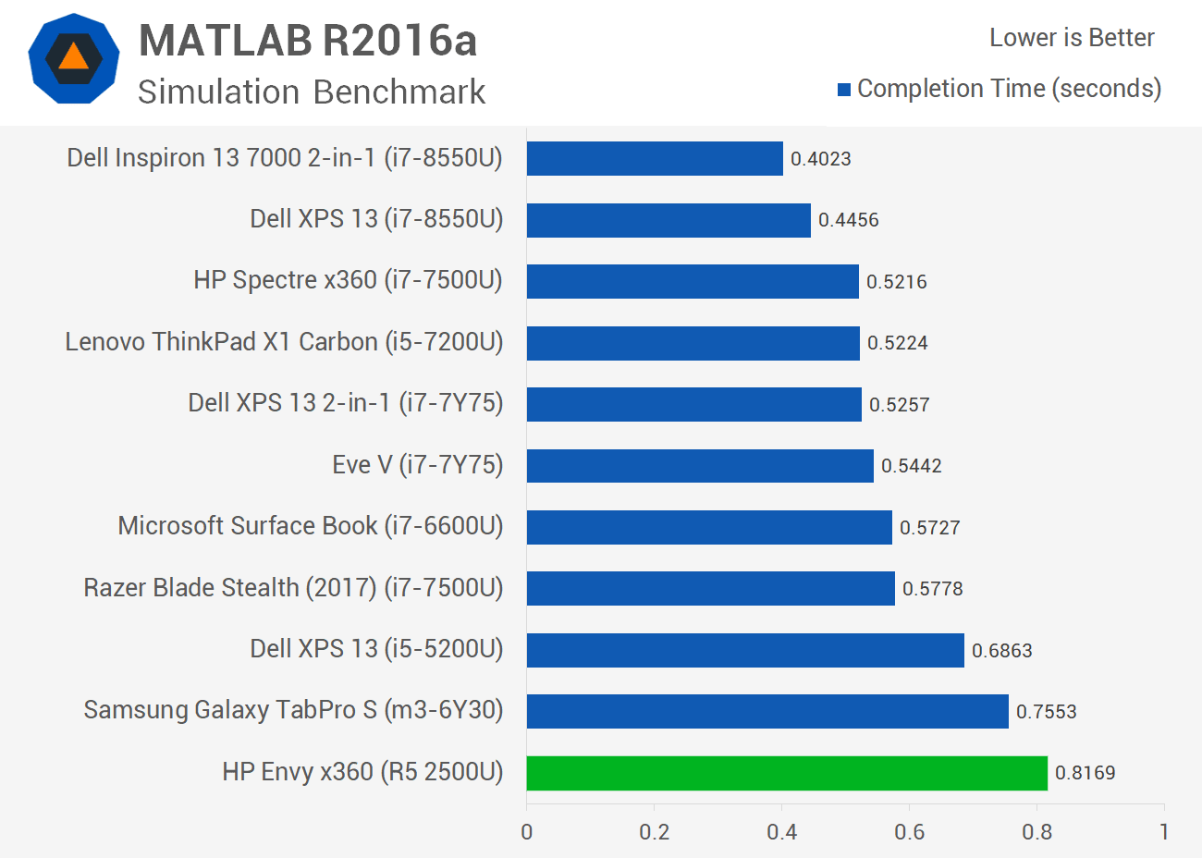
Task: Click the blue Completion Time legend swatch
Action: pyautogui.click(x=843, y=90)
